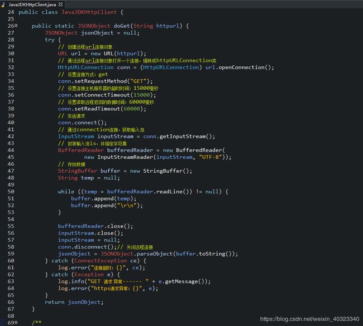Collapse the Javadoc comment at line 69
This screenshot has height=326, width=363.
pos(16,322)
